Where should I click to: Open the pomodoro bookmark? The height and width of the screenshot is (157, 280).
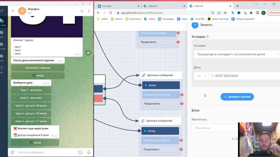coord(133,19)
